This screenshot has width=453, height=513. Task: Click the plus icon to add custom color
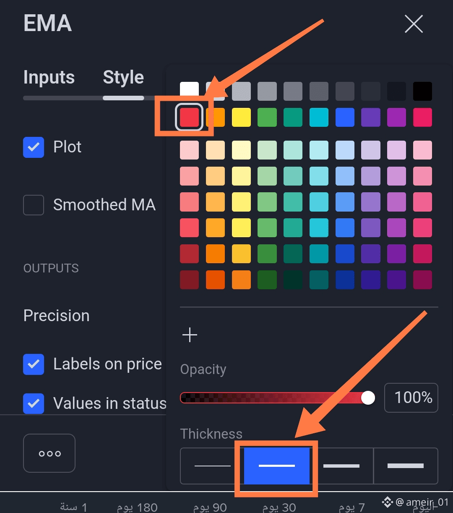[x=190, y=335]
